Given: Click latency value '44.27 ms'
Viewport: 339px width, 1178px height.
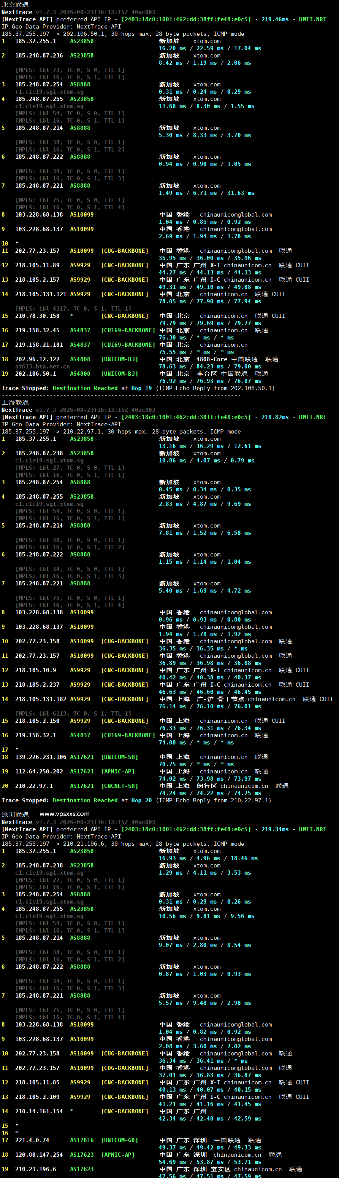Looking at the screenshot, I should pos(172,273).
